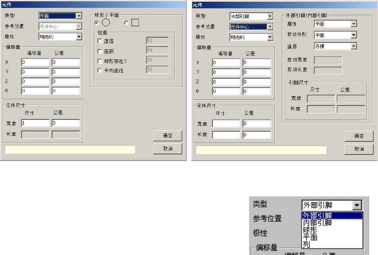Image resolution: width=378 pixels, height=255 pixels.
Task: Tick the 球形存在? checkbox
Action: click(x=100, y=61)
